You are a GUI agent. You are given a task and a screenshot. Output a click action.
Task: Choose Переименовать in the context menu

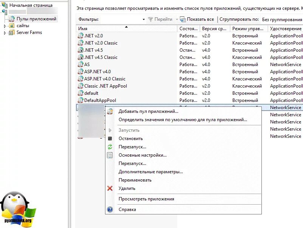click(x=135, y=180)
